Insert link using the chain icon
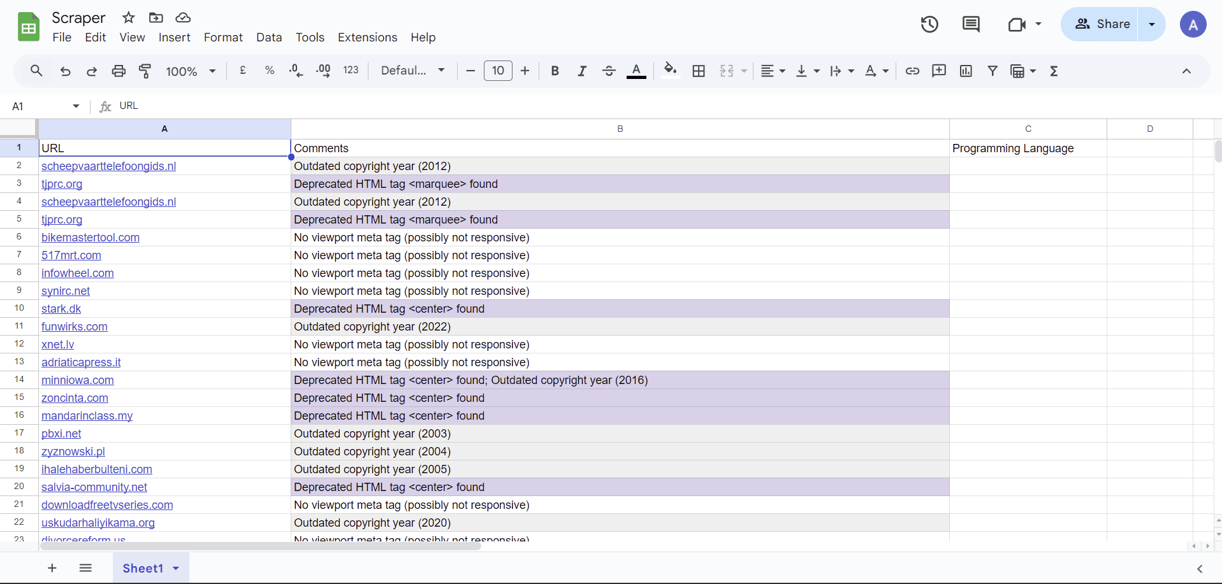Image resolution: width=1222 pixels, height=584 pixels. click(x=912, y=71)
